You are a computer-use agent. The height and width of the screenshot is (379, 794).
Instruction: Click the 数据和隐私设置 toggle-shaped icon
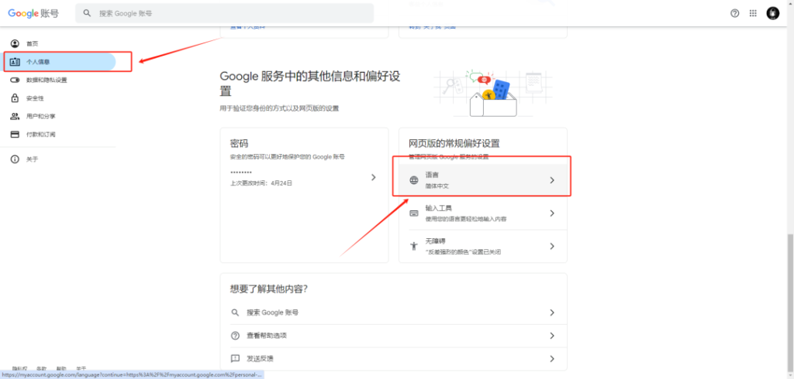15,80
